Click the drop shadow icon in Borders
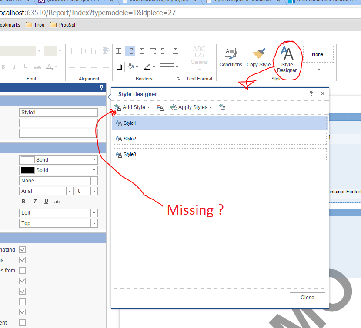This screenshot has width=361, height=328. click(119, 67)
